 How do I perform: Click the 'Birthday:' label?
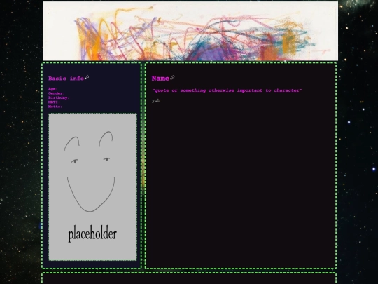pos(59,97)
